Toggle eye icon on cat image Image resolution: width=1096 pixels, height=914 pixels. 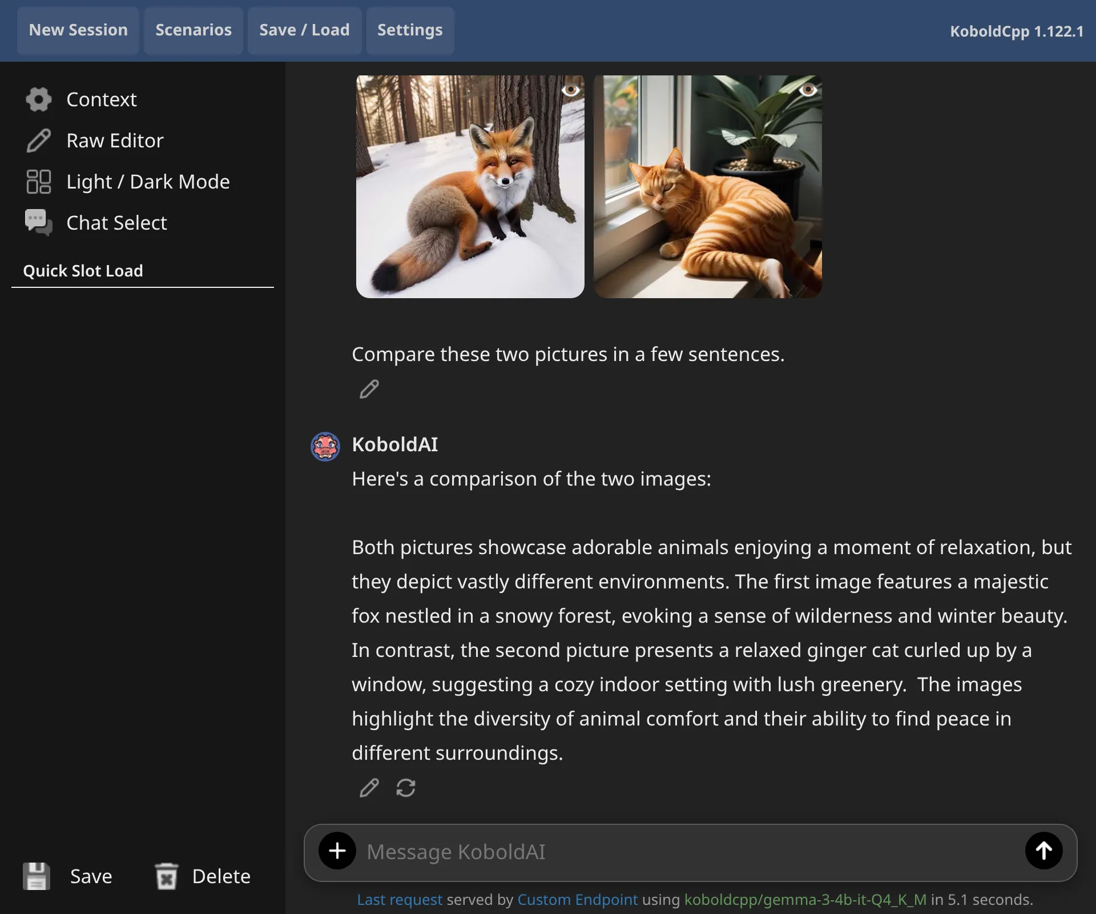point(808,90)
